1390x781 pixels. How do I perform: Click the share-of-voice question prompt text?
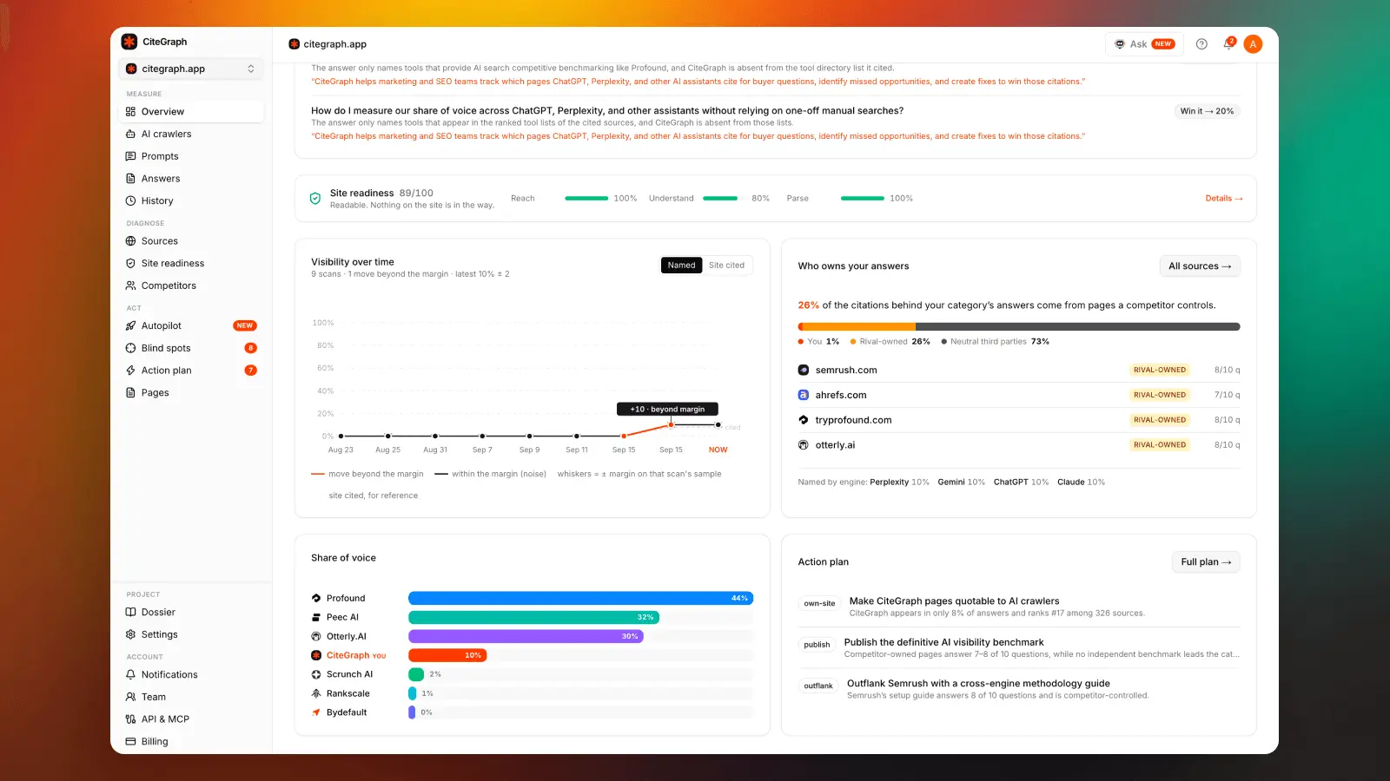point(607,110)
